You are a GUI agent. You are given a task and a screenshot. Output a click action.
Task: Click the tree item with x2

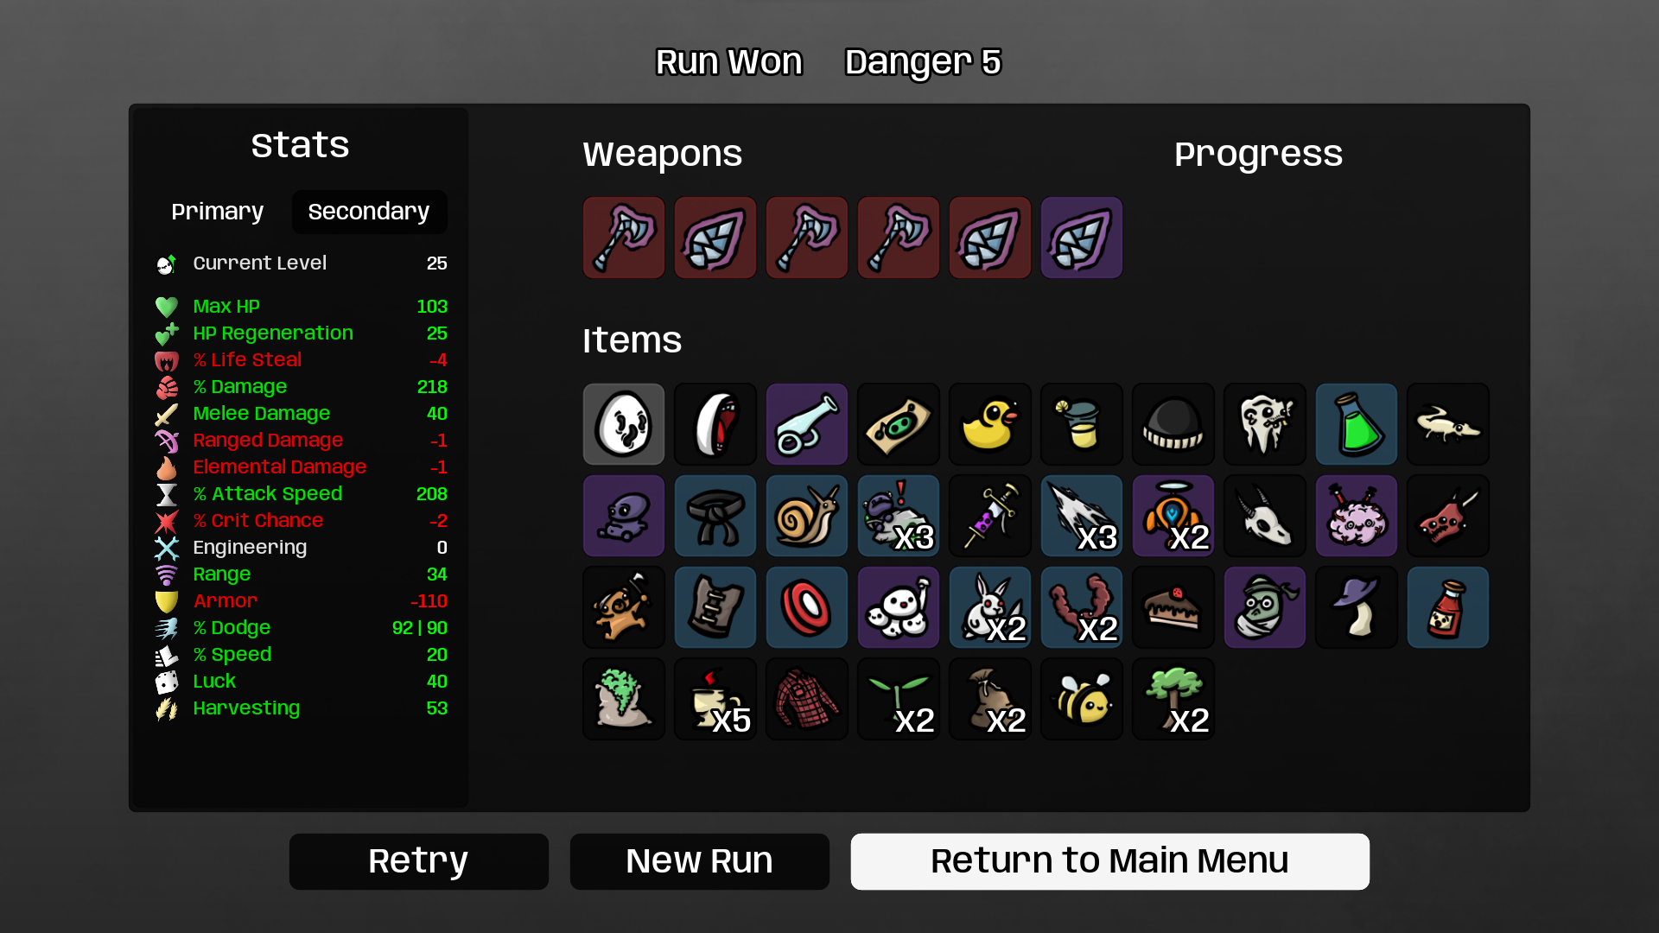coord(1173,699)
